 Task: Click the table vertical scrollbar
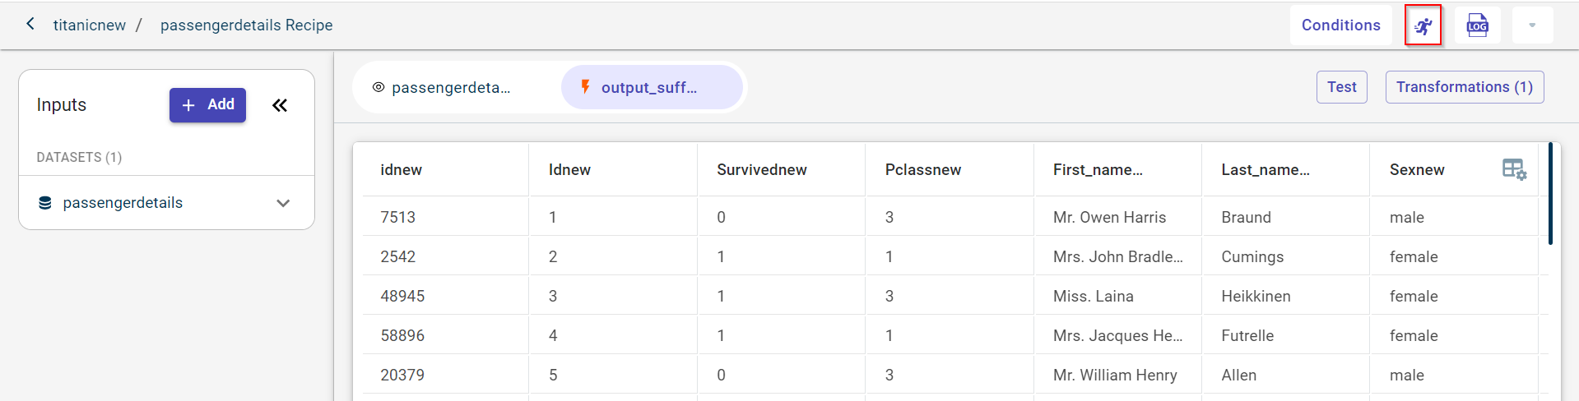pos(1550,194)
